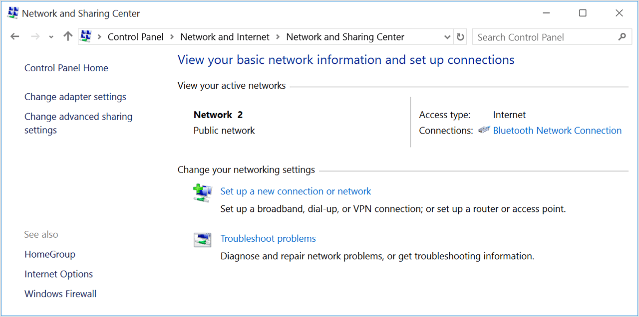The image size is (639, 317).
Task: Click the search magnifier icon
Action: (x=622, y=37)
